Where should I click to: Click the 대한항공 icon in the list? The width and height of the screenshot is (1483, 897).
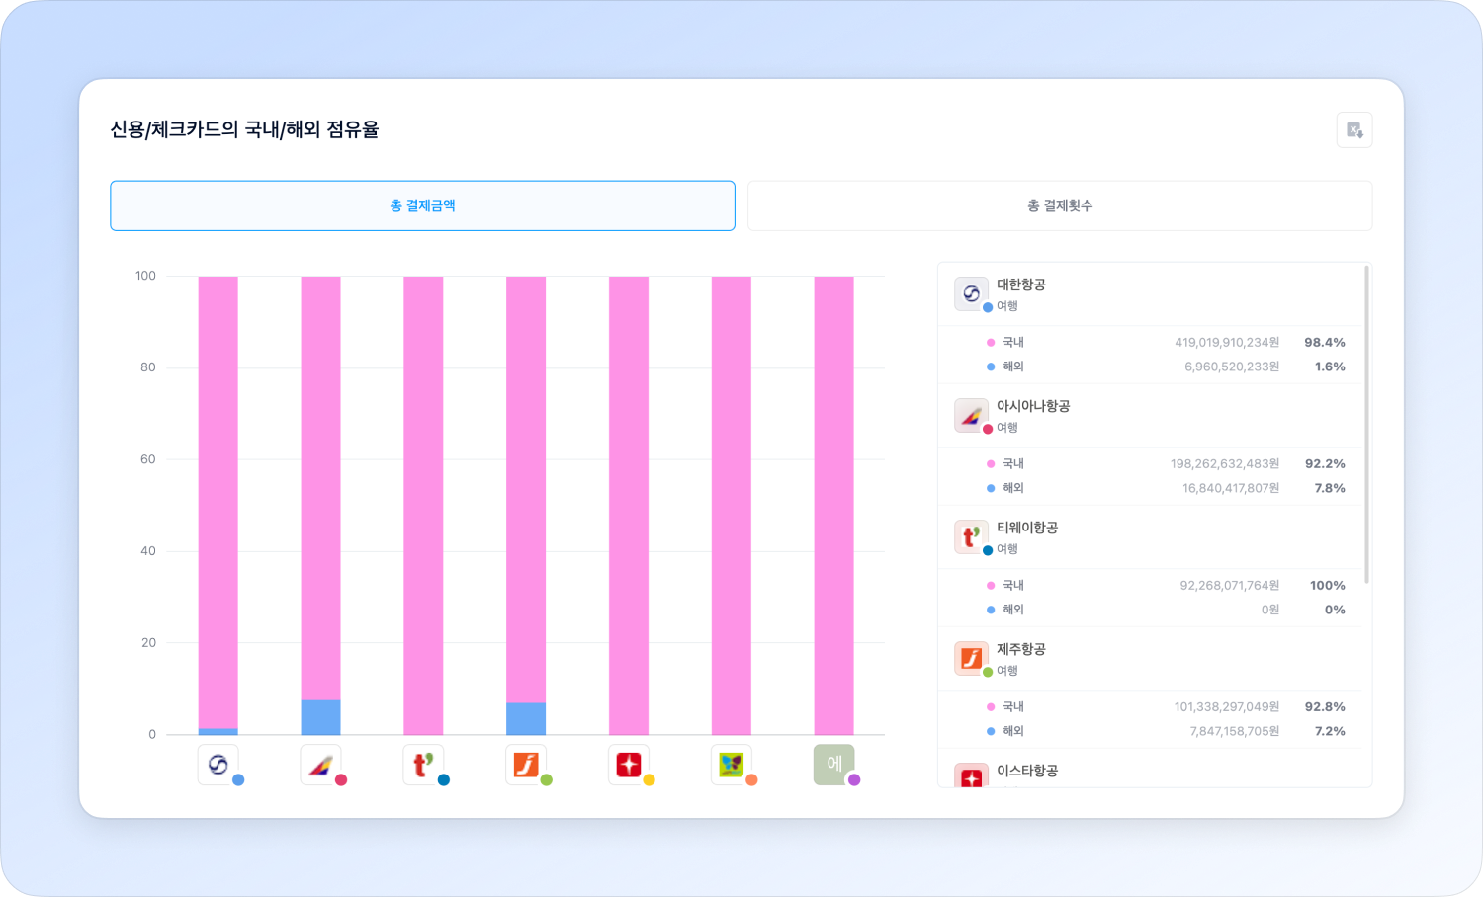(971, 293)
